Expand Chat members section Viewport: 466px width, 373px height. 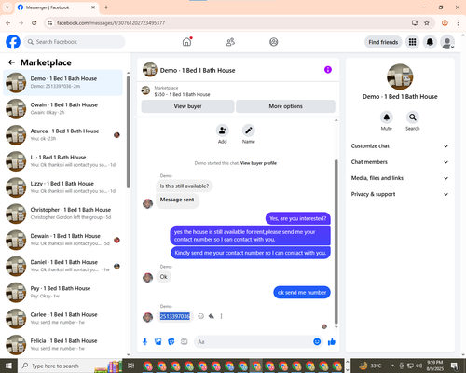point(400,162)
